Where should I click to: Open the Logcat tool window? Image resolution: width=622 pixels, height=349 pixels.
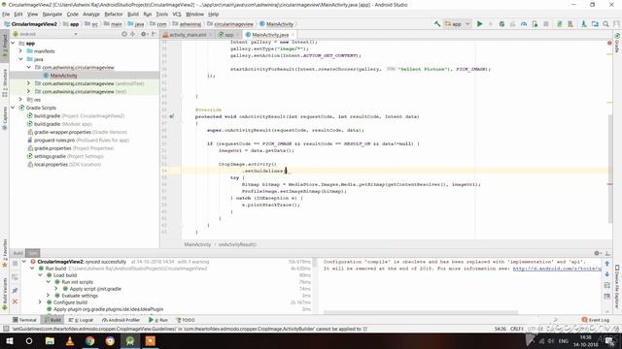pos(82,320)
